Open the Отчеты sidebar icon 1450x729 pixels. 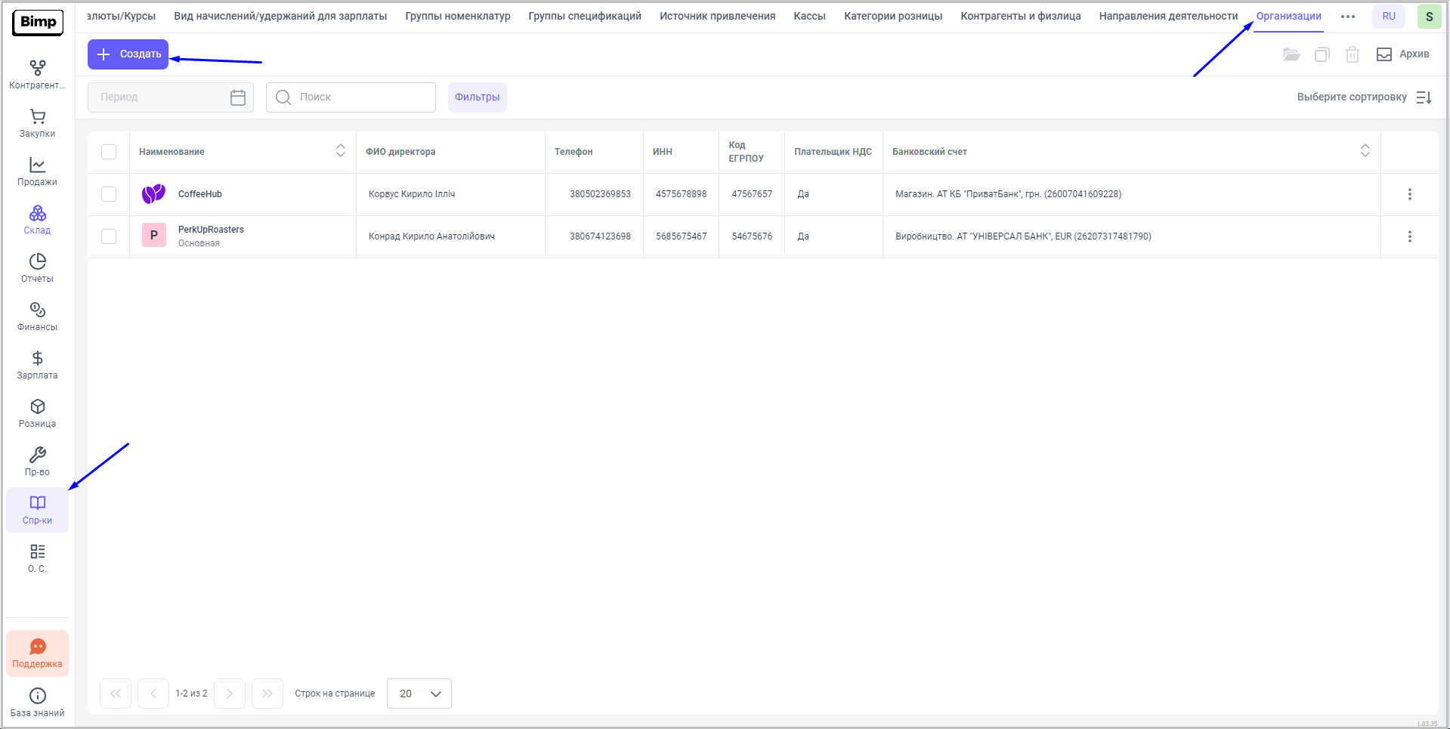click(x=37, y=268)
